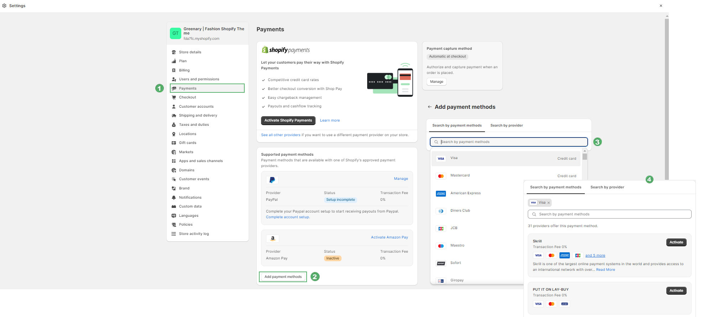Click Manage under Payment capture method

pos(437,82)
